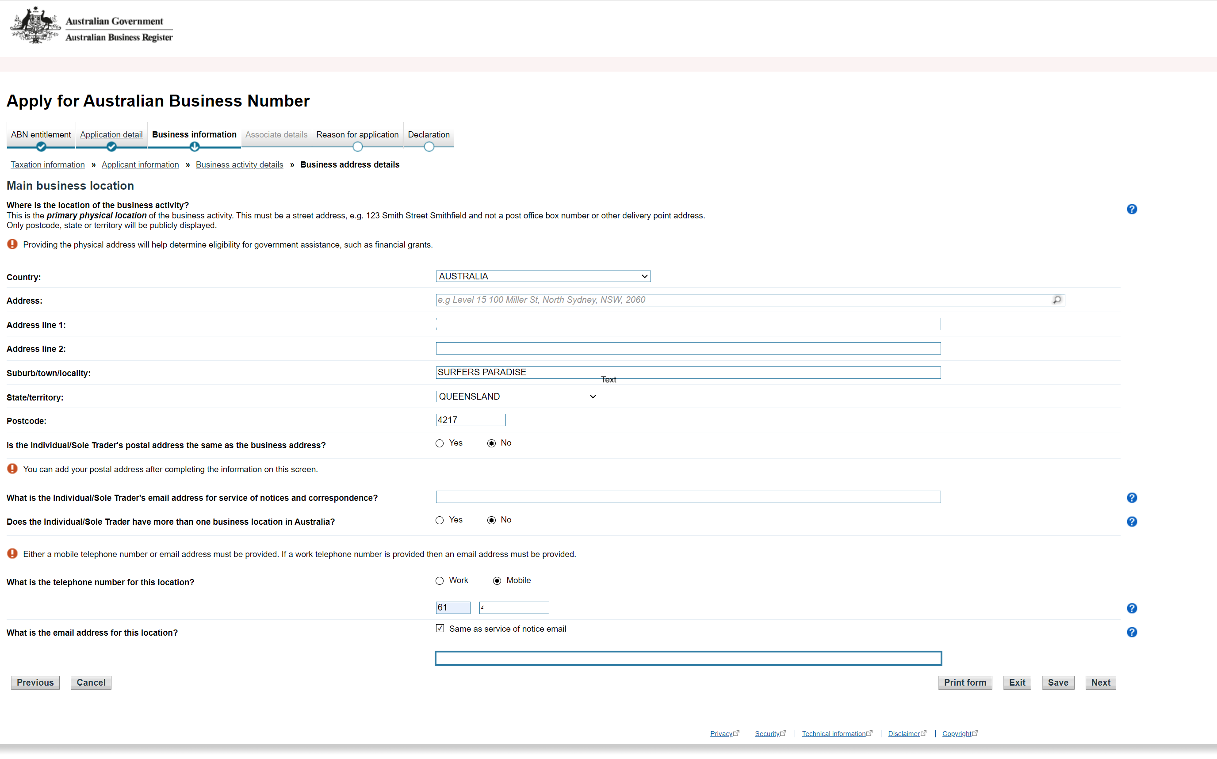Click help icon for location email address

point(1131,632)
